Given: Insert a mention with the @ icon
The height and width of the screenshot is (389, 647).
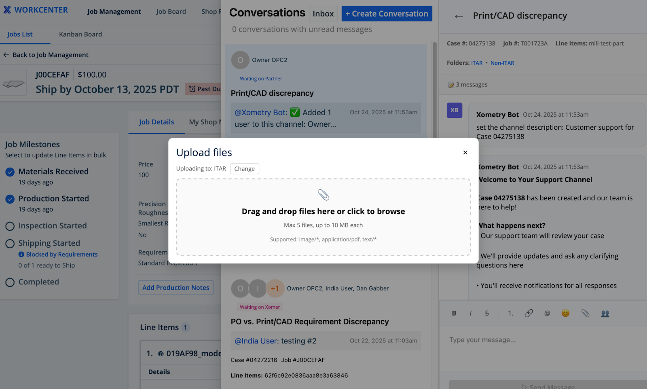Looking at the screenshot, I should 547,313.
